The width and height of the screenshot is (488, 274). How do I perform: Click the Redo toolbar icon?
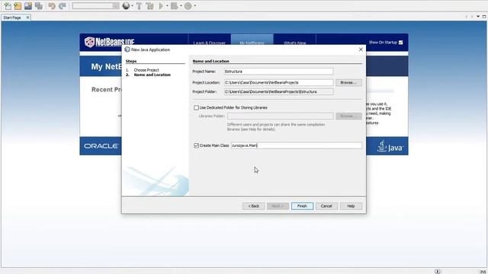(63, 6)
